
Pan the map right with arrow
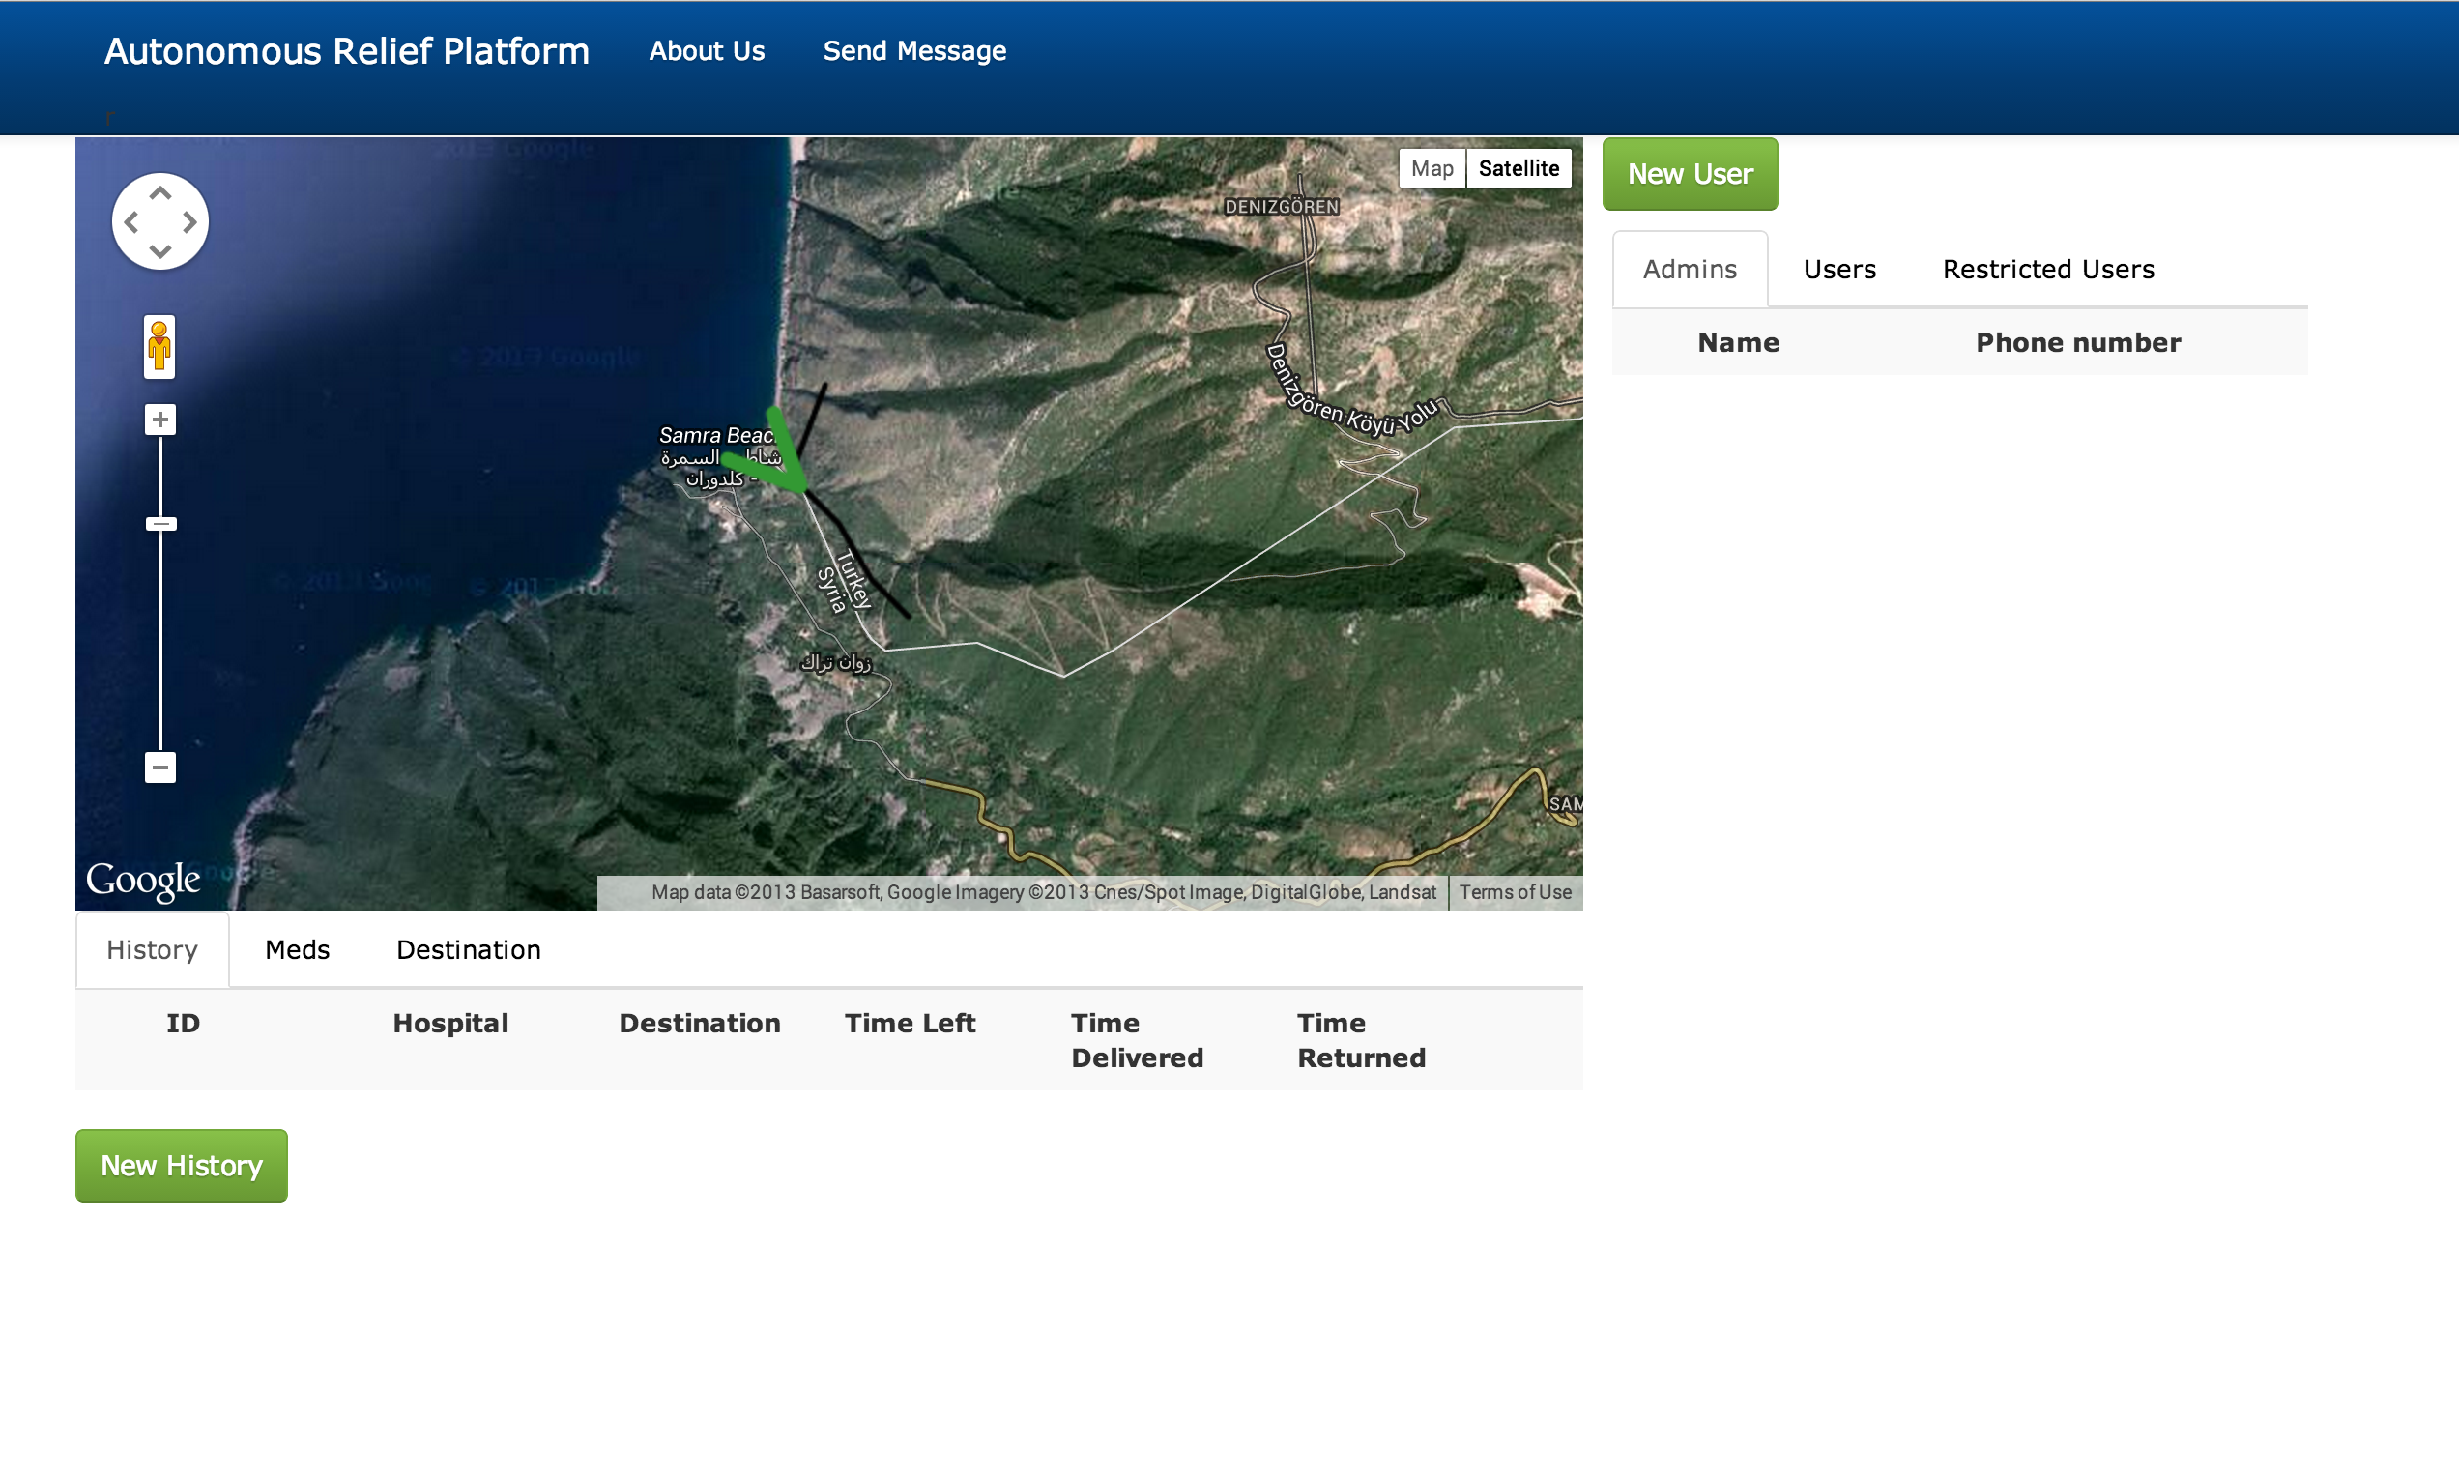[189, 222]
